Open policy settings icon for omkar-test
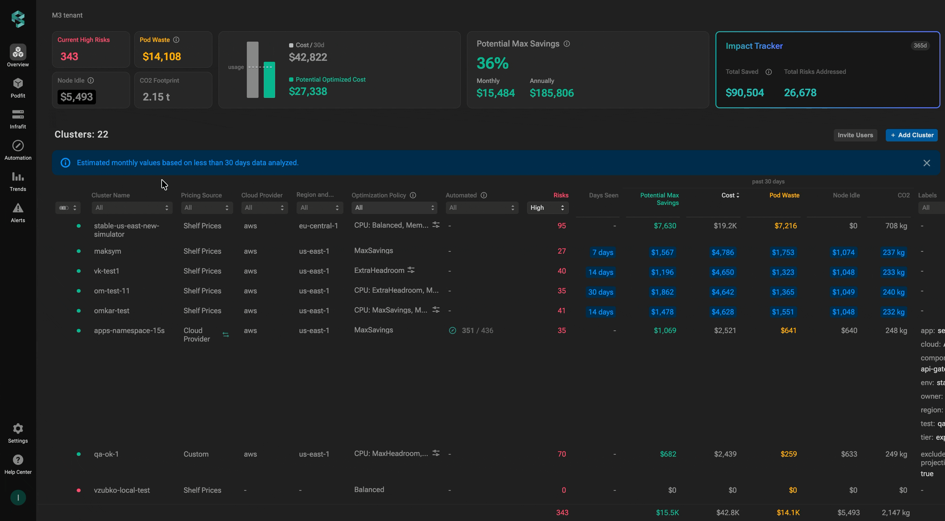Image resolution: width=945 pixels, height=521 pixels. click(436, 310)
